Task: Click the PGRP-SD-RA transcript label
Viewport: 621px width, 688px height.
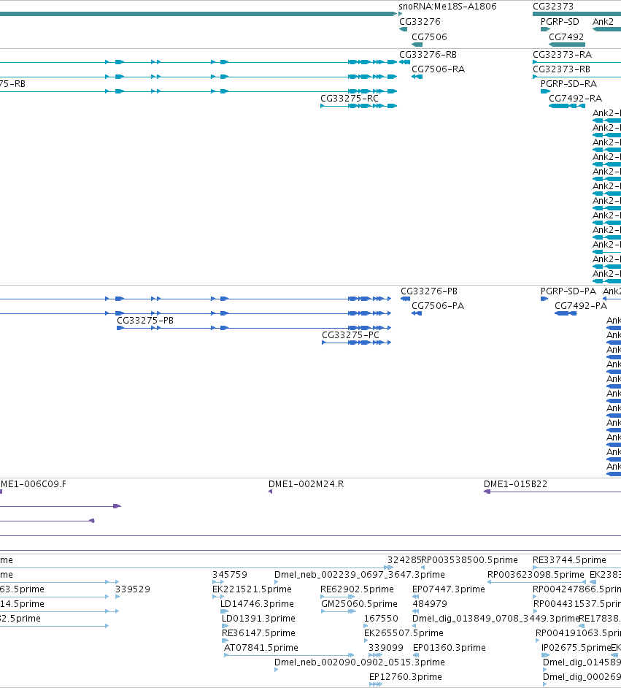Action: [x=569, y=83]
